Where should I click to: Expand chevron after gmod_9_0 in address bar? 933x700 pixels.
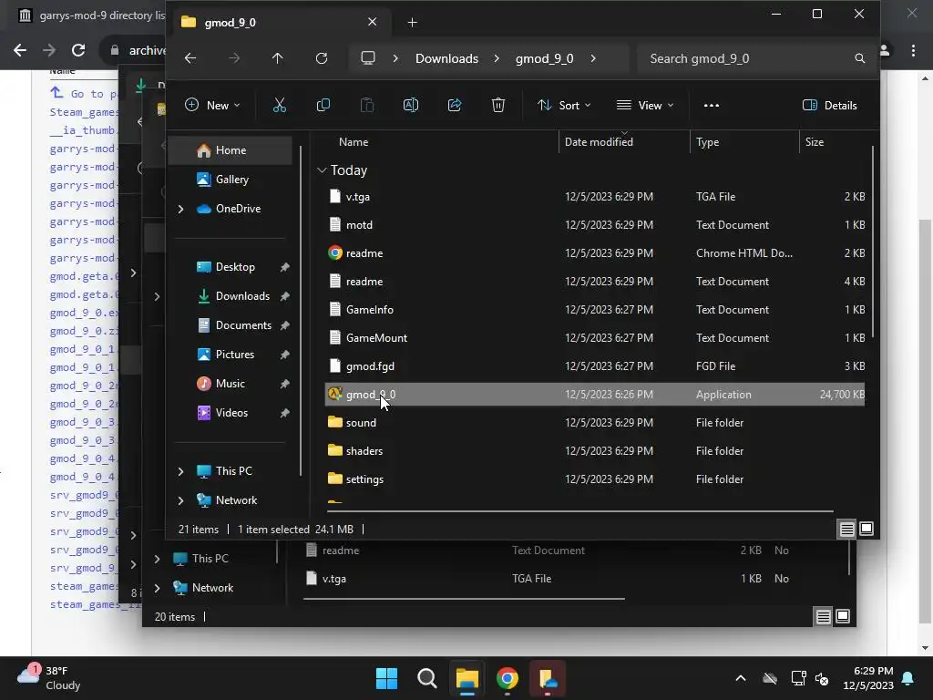593,58
